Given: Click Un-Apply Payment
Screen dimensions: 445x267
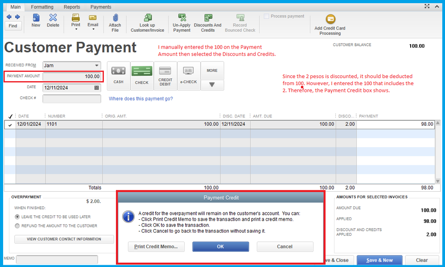Looking at the screenshot, I should (x=181, y=23).
